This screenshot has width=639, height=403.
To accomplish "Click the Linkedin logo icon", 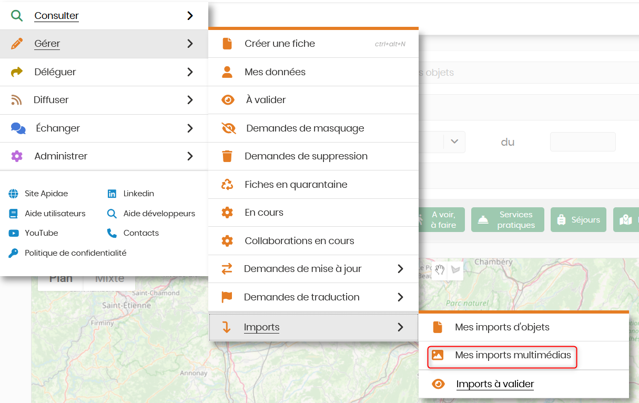I will pos(112,194).
